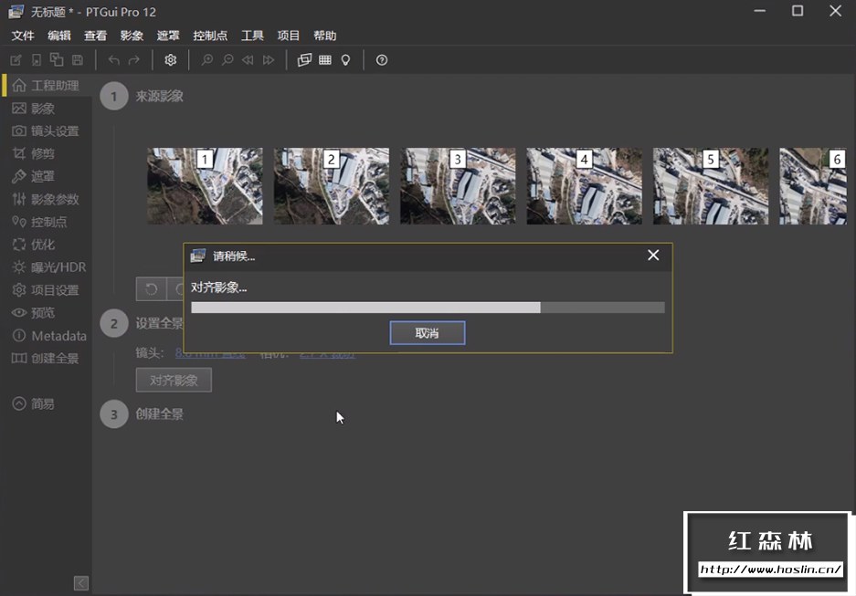Click the 对齐影象 button in step 2
Viewport: 856px width, 596px height.
174,380
